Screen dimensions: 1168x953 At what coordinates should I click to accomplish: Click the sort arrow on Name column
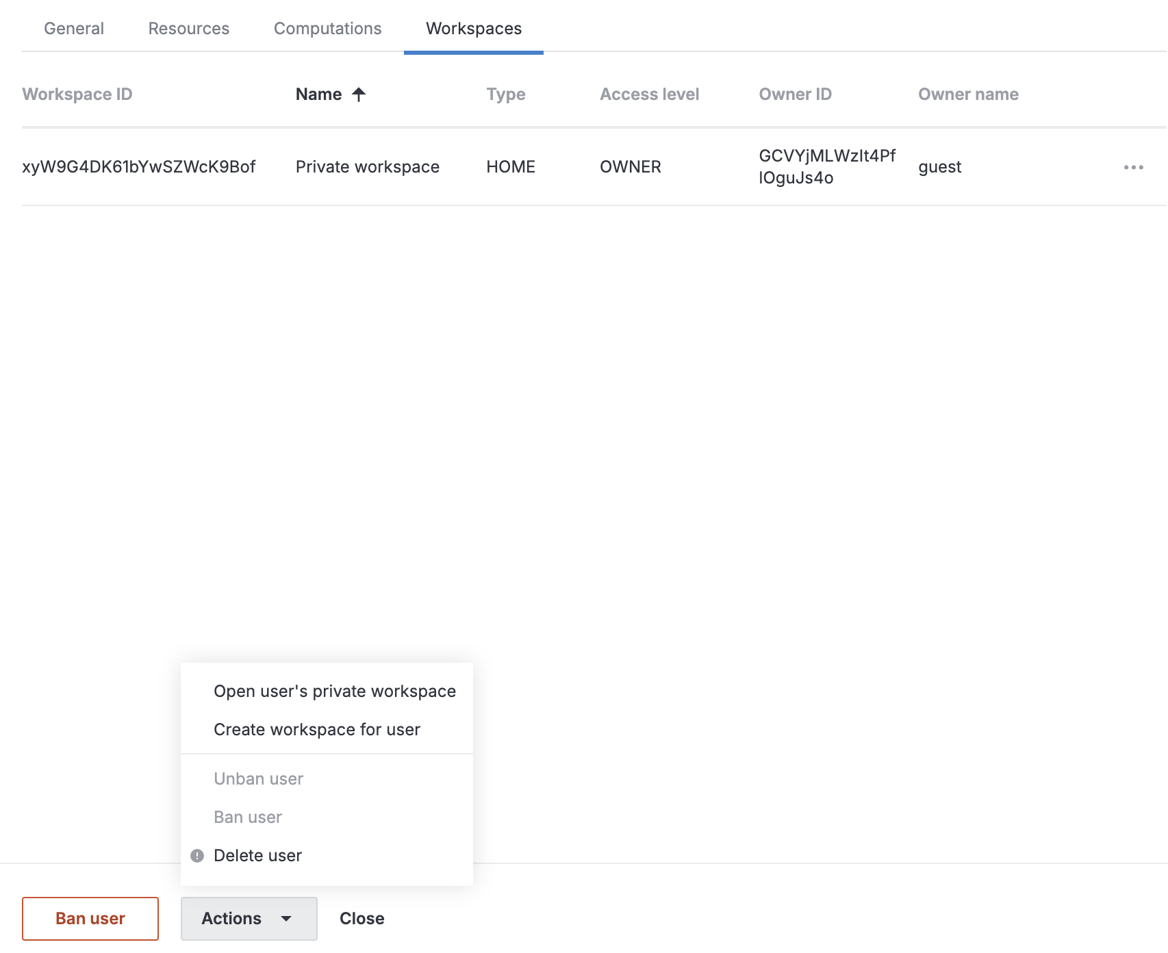pos(359,94)
